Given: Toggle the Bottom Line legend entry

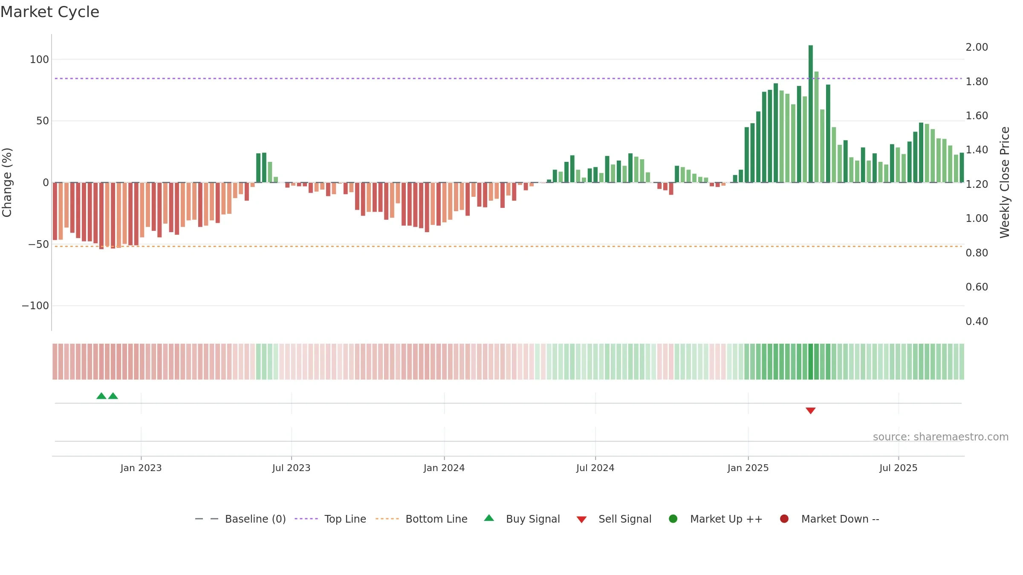Looking at the screenshot, I should (x=422, y=519).
